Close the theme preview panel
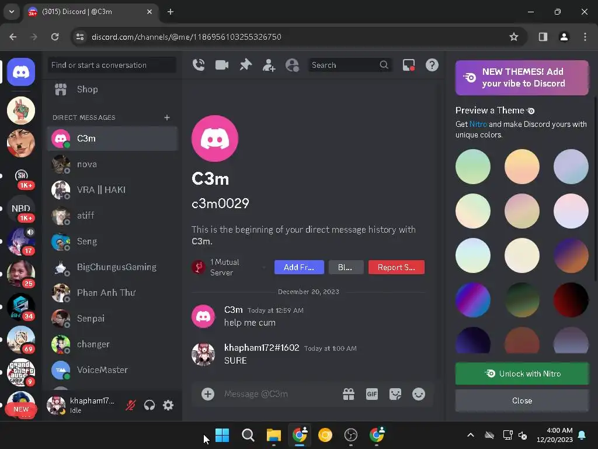Viewport: 598px width, 449px height. pos(522,400)
